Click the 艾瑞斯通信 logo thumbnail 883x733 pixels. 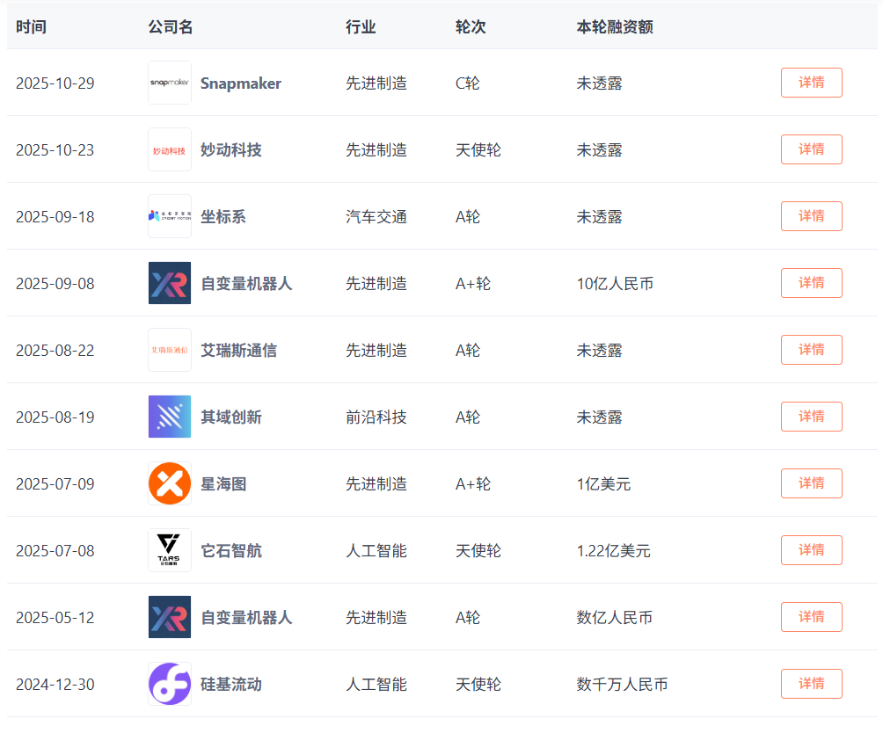(170, 350)
